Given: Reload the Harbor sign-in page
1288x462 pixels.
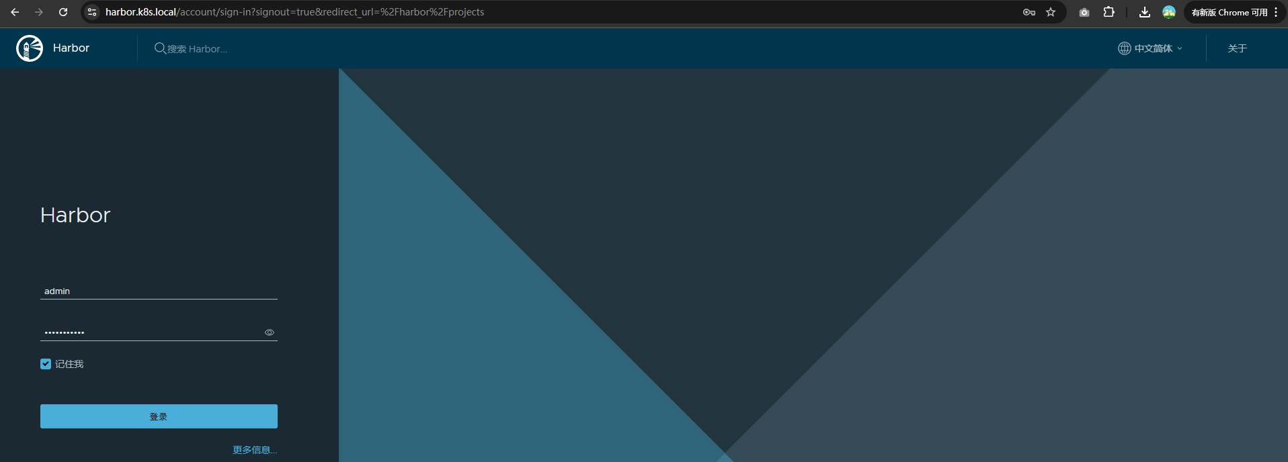Looking at the screenshot, I should 63,12.
